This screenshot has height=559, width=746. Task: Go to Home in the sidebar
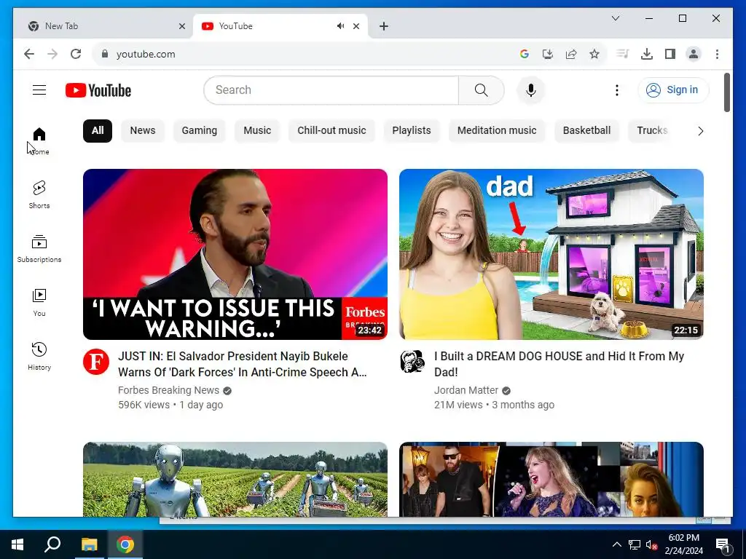click(39, 140)
